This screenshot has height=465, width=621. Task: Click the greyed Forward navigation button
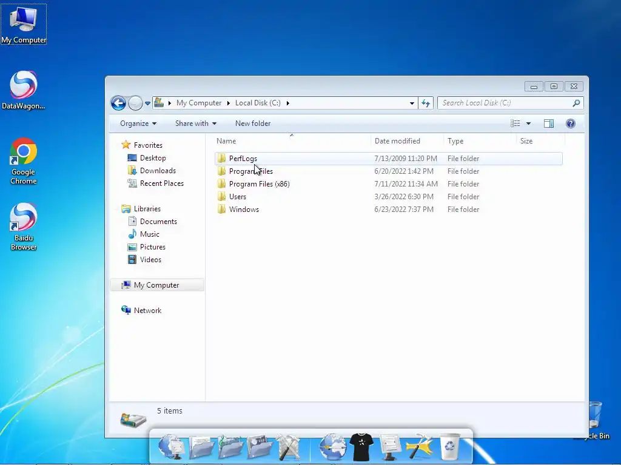click(135, 103)
